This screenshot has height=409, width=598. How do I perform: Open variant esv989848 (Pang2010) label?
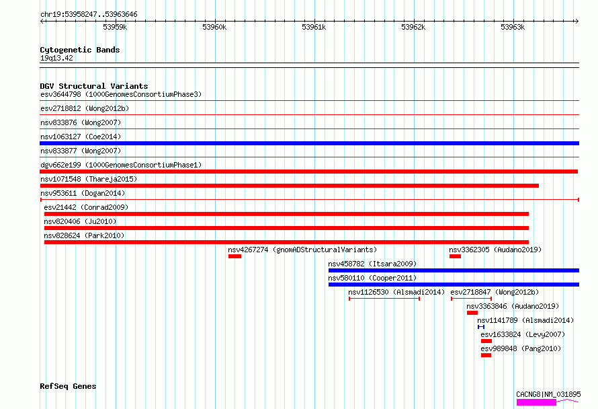(521, 348)
